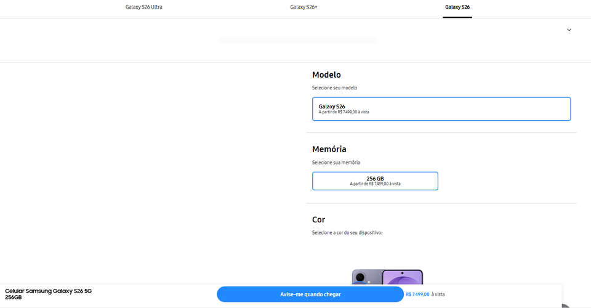Choose the 256 GB memory option
The image size is (591, 308).
coord(375,181)
